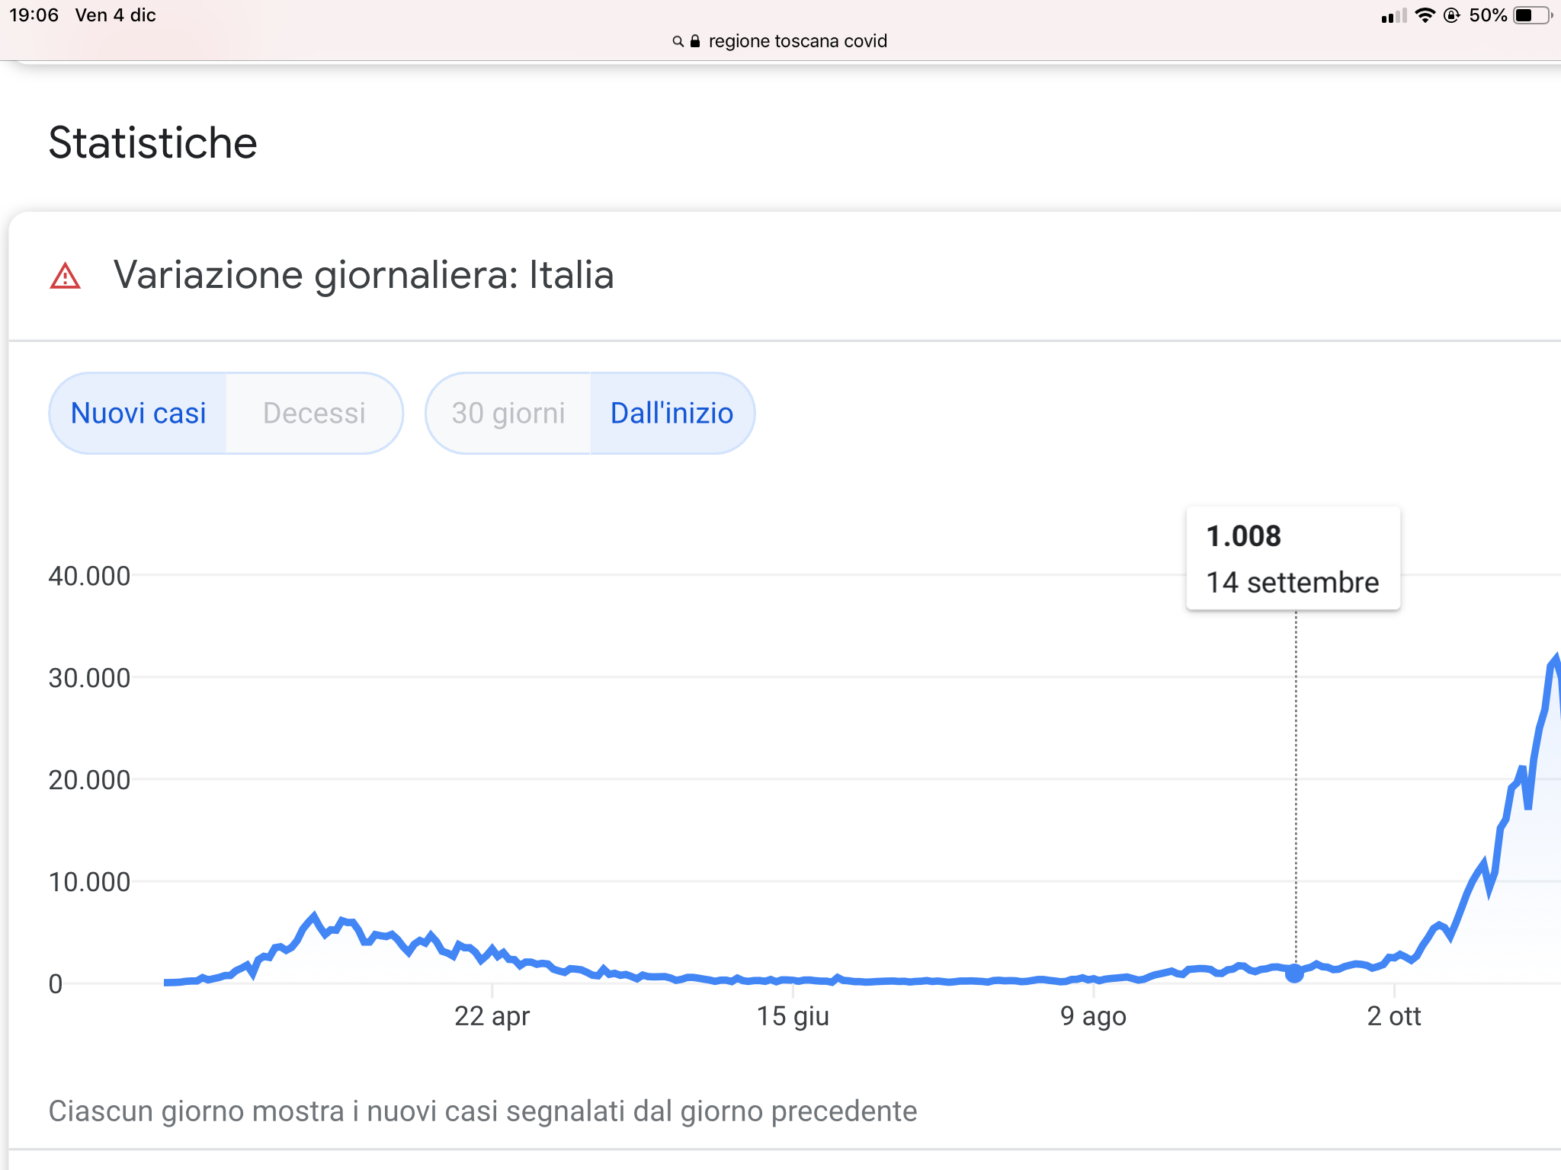The image size is (1561, 1170).
Task: Tap the orientation lock status icon
Action: (1452, 15)
